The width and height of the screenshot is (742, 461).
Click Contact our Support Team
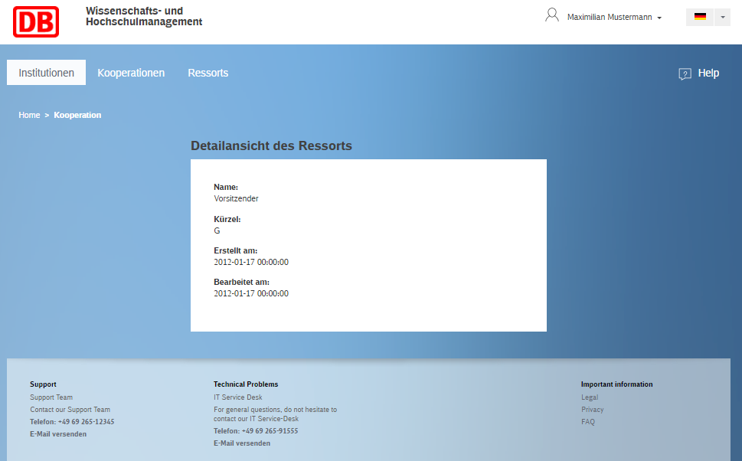click(x=70, y=410)
